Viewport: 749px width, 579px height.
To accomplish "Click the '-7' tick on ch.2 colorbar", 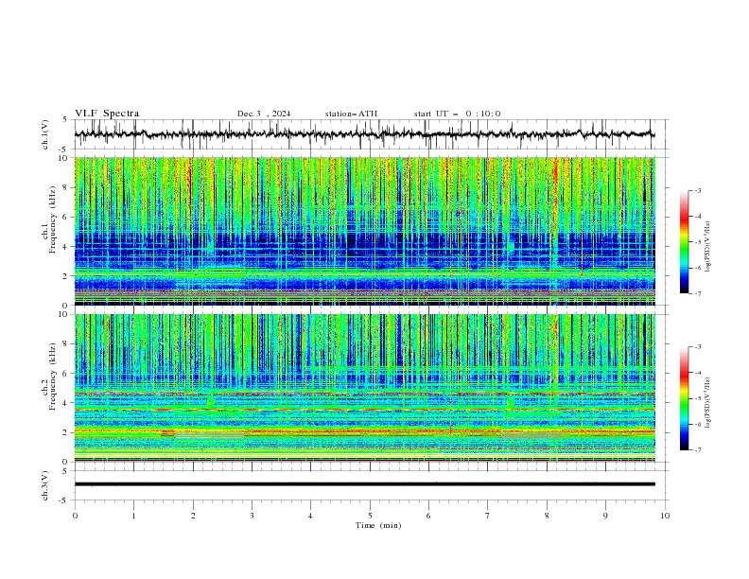I will pos(698,449).
